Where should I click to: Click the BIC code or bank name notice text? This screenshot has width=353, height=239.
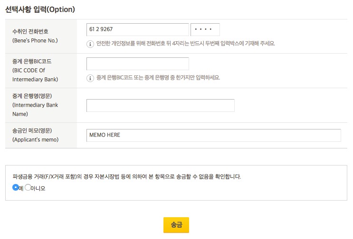158,78
